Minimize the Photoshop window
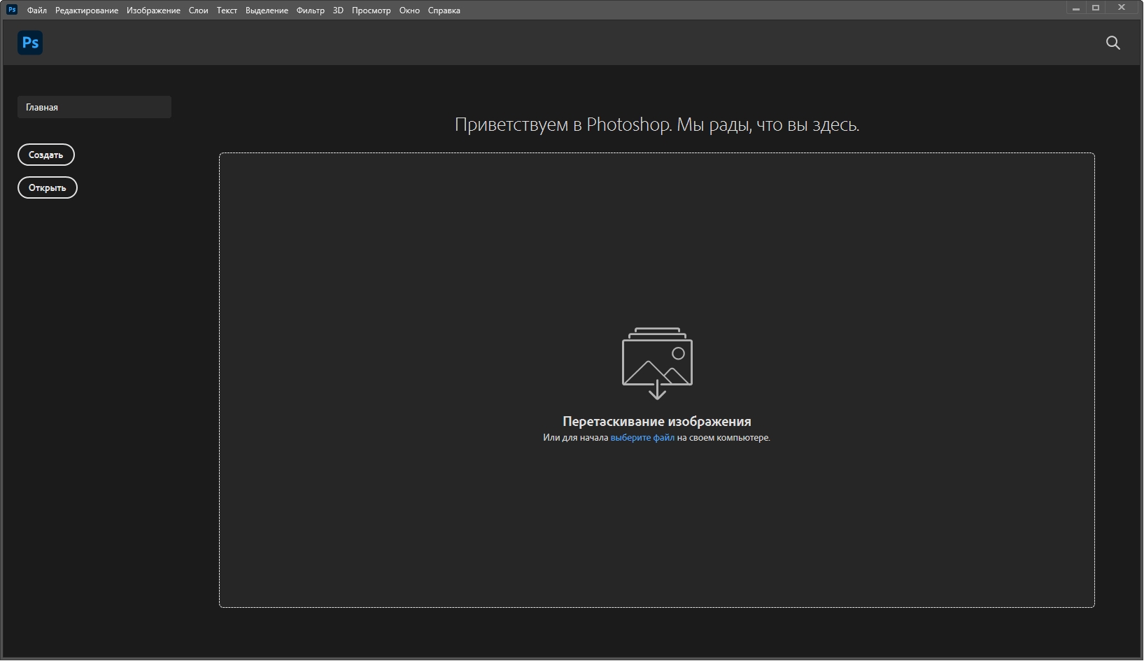The width and height of the screenshot is (1144, 661). point(1076,8)
